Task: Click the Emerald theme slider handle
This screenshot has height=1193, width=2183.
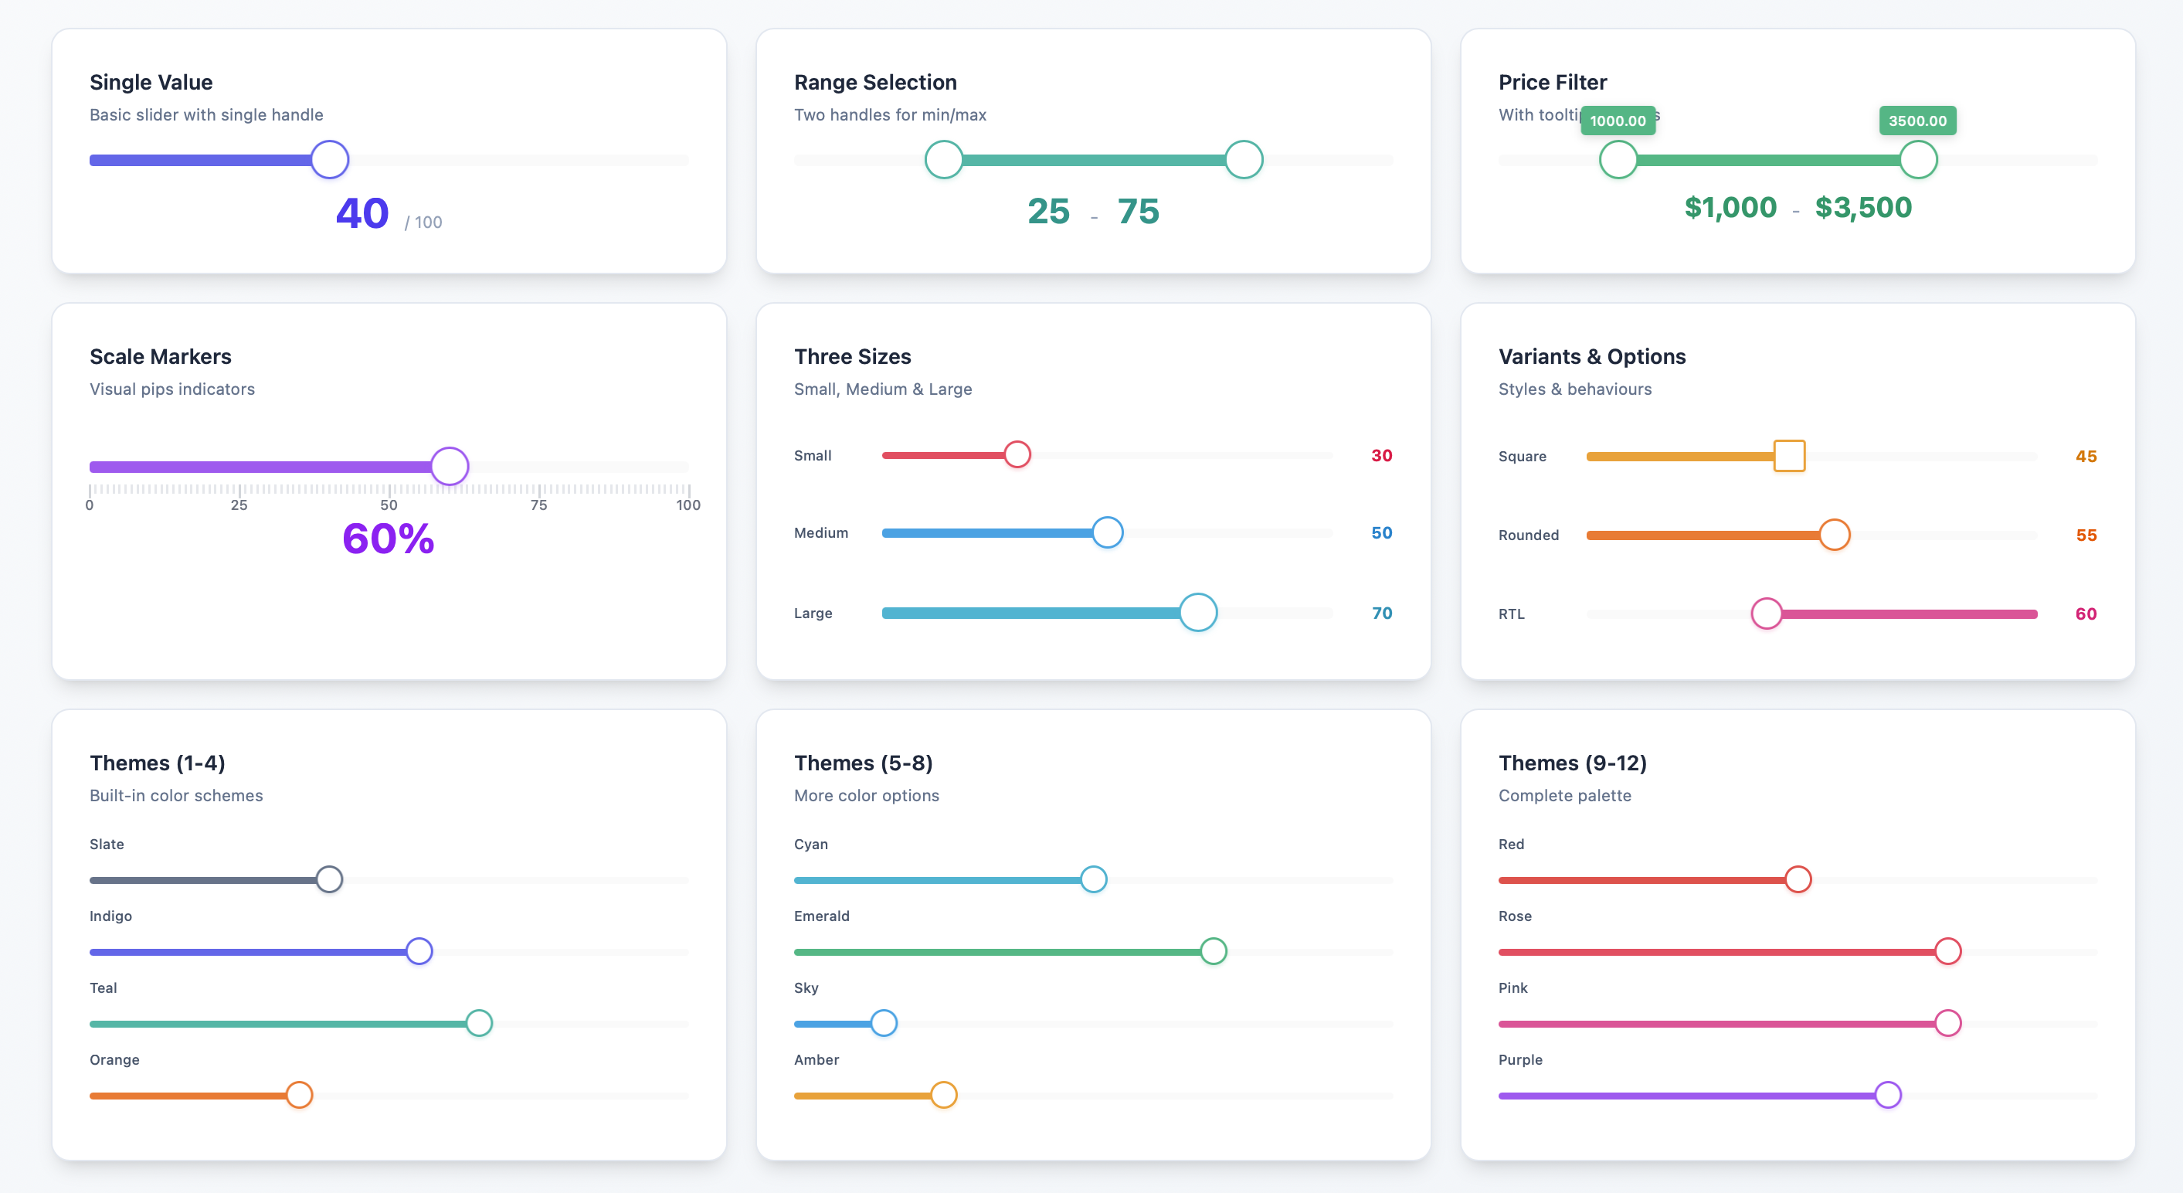Action: coord(1213,951)
